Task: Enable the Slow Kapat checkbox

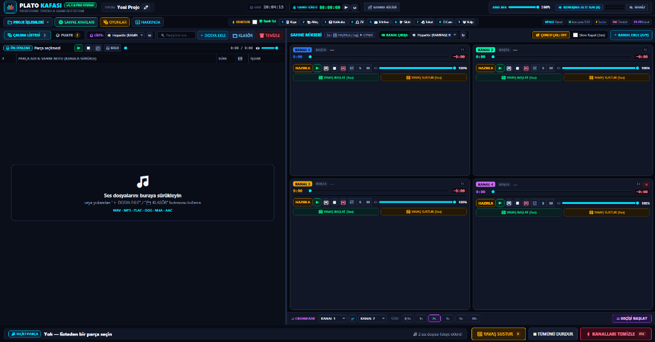Action: [x=575, y=35]
